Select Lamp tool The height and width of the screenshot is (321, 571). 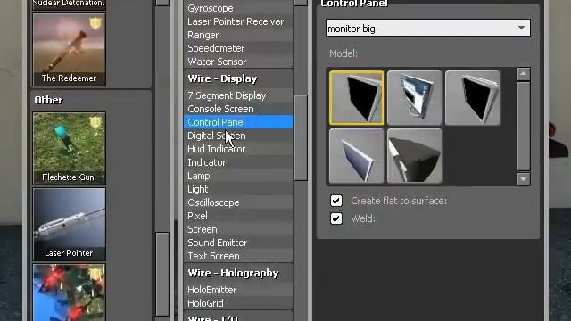tap(238, 176)
